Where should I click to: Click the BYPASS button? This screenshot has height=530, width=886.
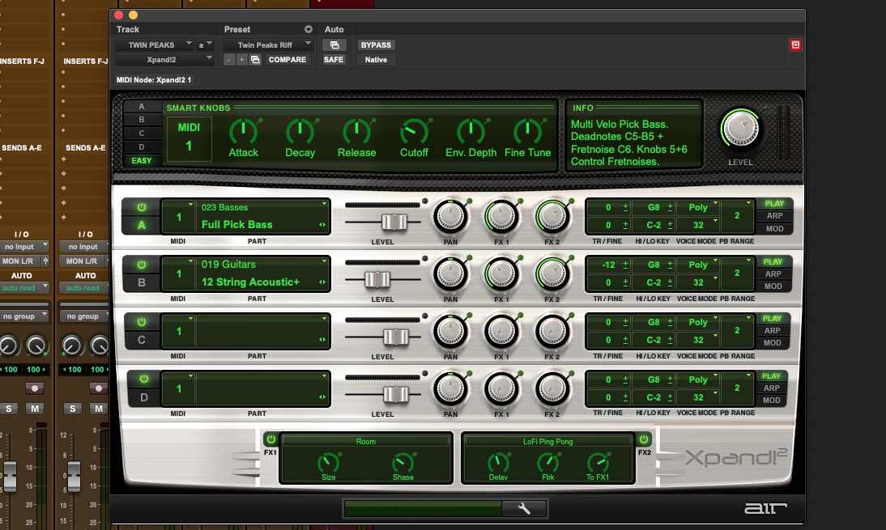click(376, 45)
